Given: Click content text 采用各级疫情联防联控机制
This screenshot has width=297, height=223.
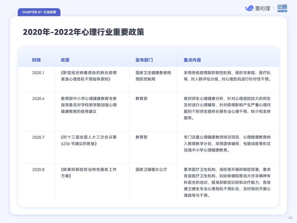Looking at the screenshot, I should 207,73.
